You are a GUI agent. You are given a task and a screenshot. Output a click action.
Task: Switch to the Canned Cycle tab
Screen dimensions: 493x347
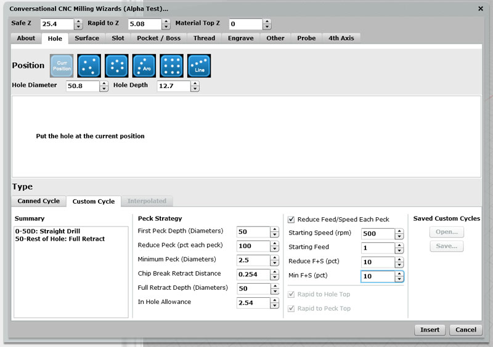38,201
